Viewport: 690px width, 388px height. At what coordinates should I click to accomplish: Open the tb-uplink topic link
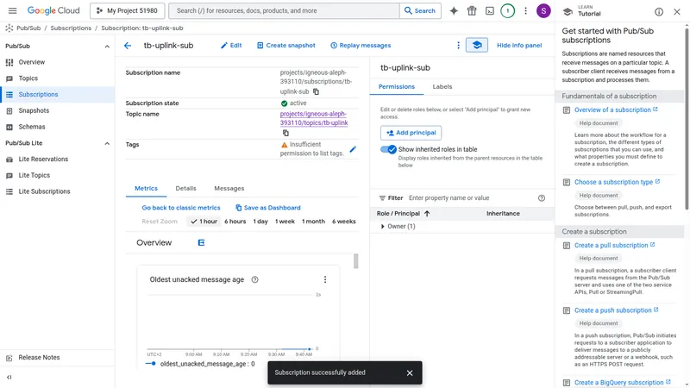point(314,118)
